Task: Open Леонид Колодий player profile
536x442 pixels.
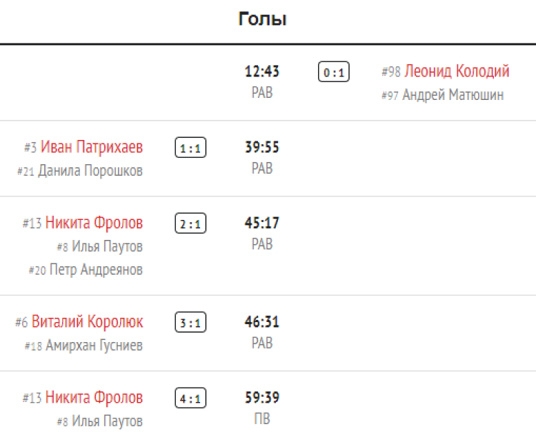Action: pos(457,71)
